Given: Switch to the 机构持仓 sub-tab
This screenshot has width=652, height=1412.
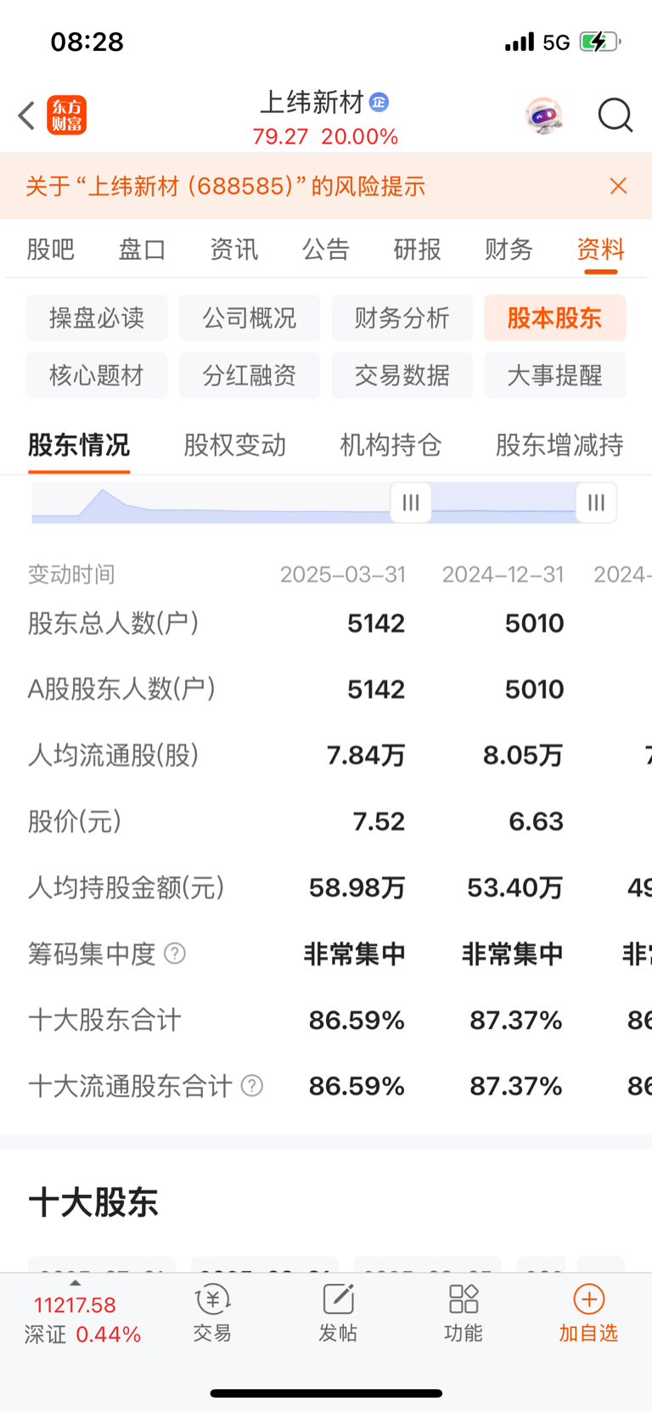Looking at the screenshot, I should coord(391,445).
